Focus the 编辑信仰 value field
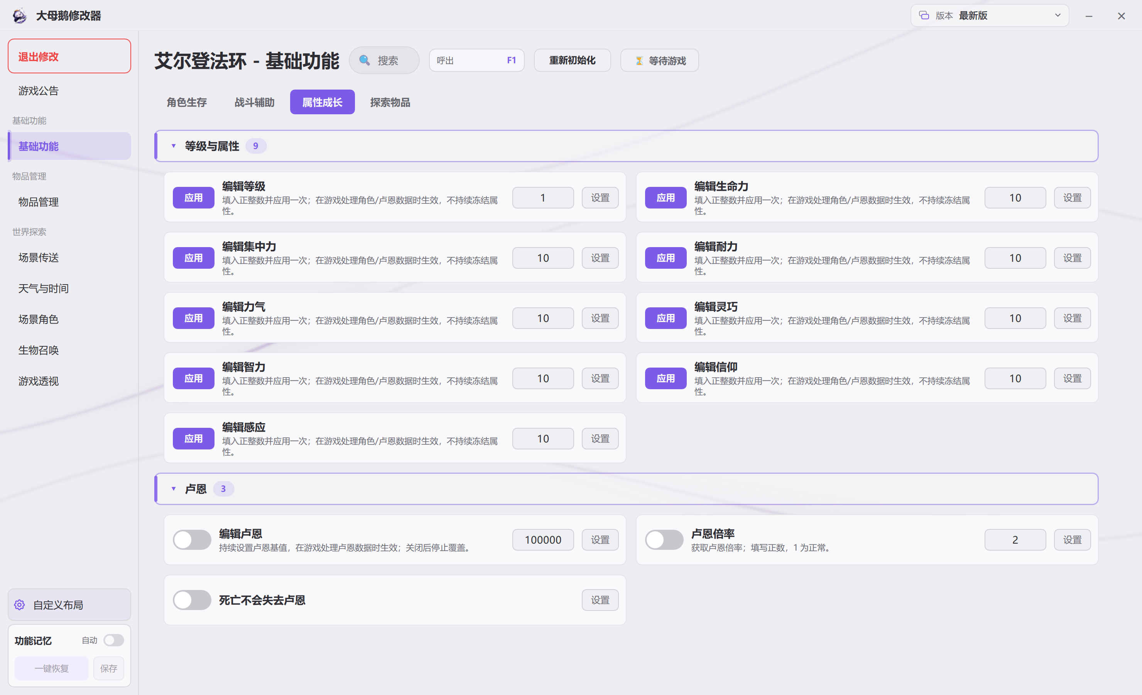 [1015, 379]
